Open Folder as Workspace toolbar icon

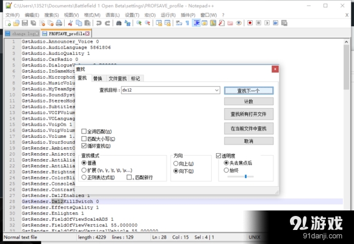pos(230,23)
